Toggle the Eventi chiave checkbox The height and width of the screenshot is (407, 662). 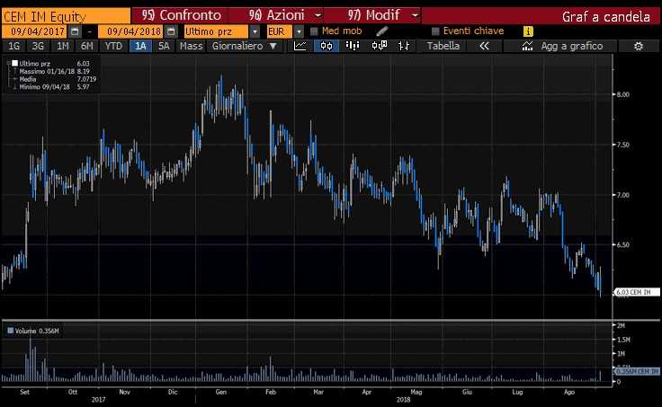click(x=435, y=31)
